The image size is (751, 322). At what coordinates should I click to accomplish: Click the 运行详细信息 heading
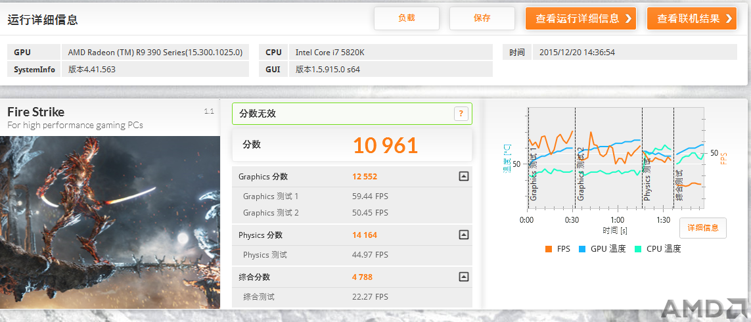[x=43, y=20]
